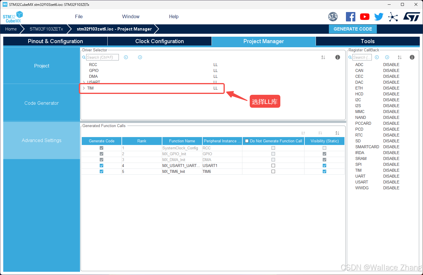Screen dimensions: 423x275
Task: Expand the TIM driver tree node
Action: [84, 88]
